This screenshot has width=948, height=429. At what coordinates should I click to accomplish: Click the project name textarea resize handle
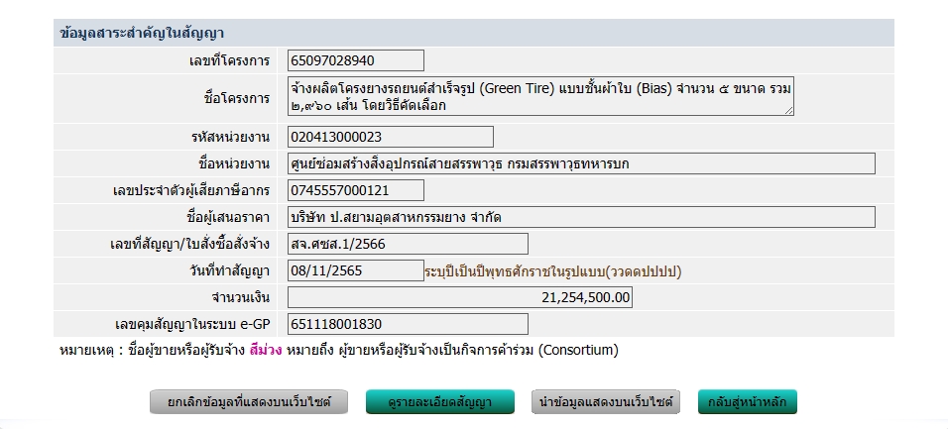pyautogui.click(x=789, y=111)
